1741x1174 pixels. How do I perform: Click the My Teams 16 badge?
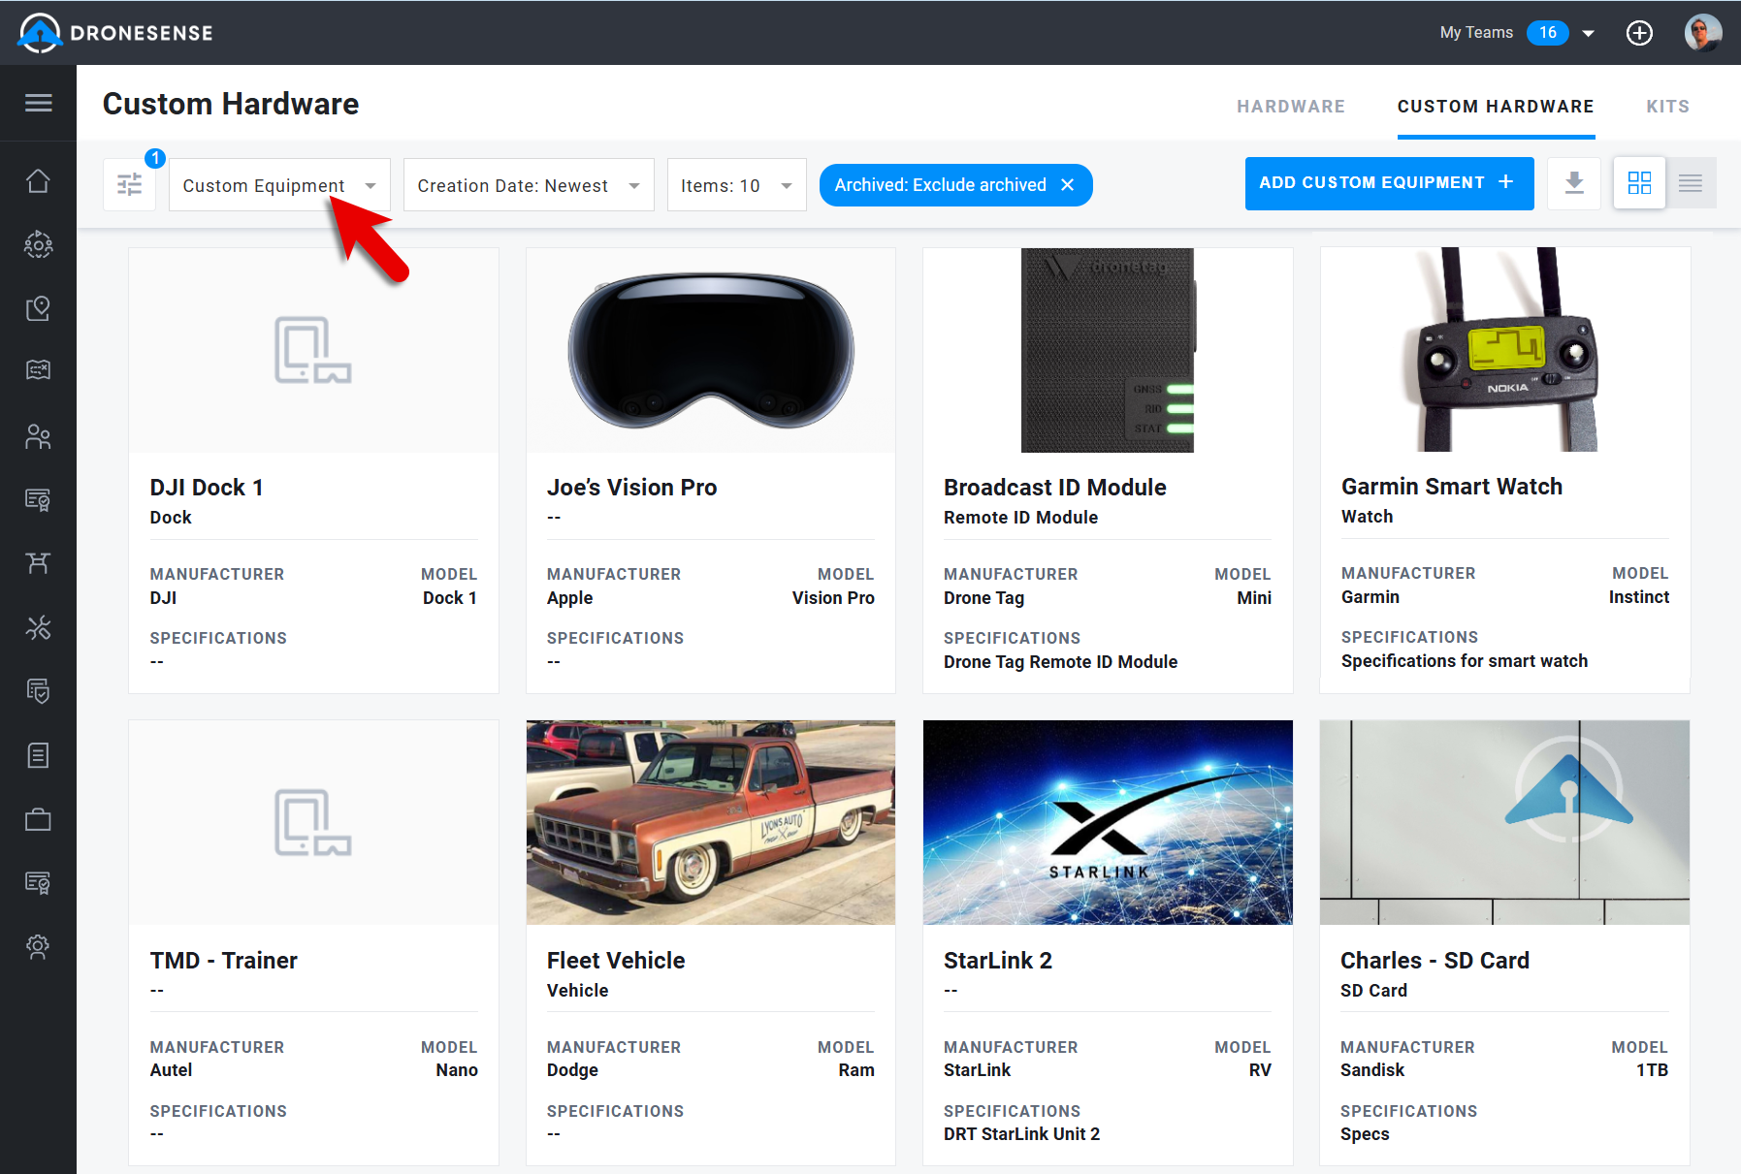[1547, 33]
